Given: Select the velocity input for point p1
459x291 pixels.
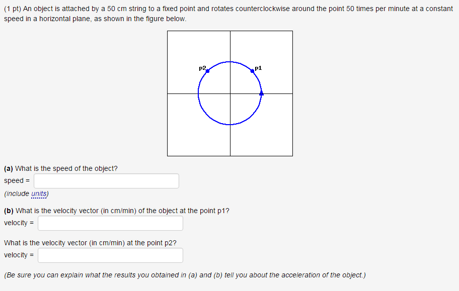Looking at the screenshot, I should click(110, 223).
